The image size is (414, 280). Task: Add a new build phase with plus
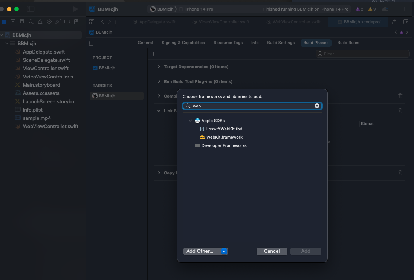coord(153,54)
